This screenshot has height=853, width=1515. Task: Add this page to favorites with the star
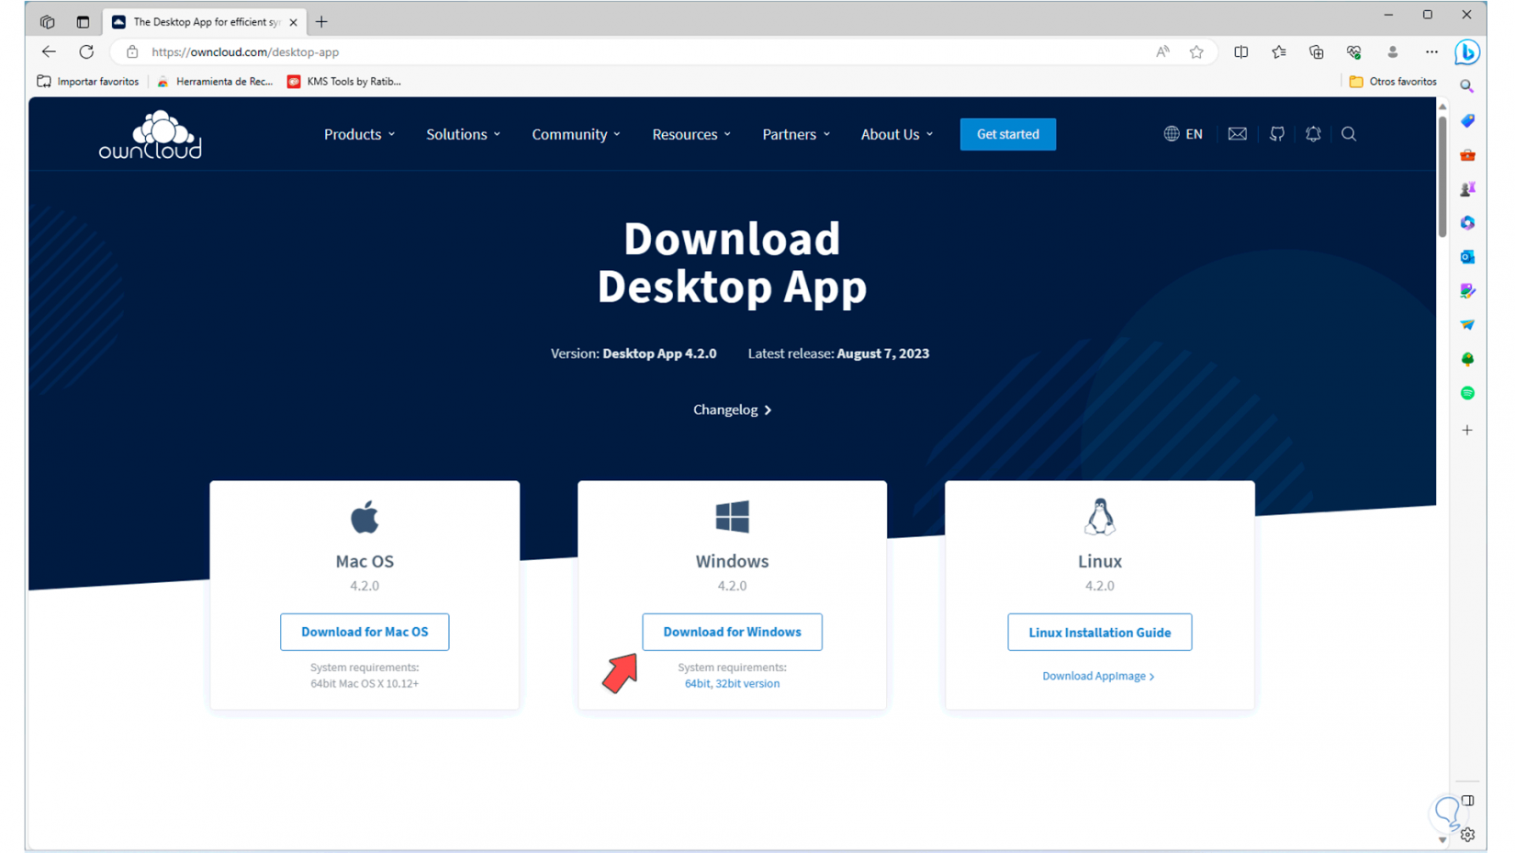[x=1196, y=52]
